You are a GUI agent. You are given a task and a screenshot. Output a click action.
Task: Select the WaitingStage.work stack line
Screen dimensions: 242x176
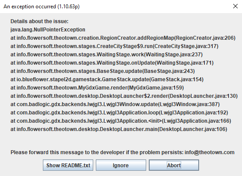pos(106,55)
